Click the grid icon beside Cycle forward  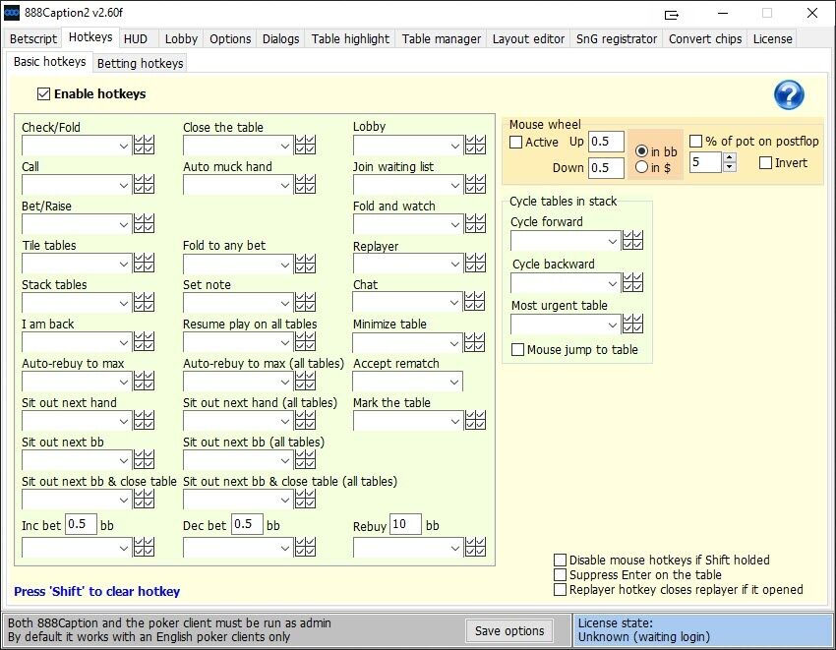click(632, 240)
